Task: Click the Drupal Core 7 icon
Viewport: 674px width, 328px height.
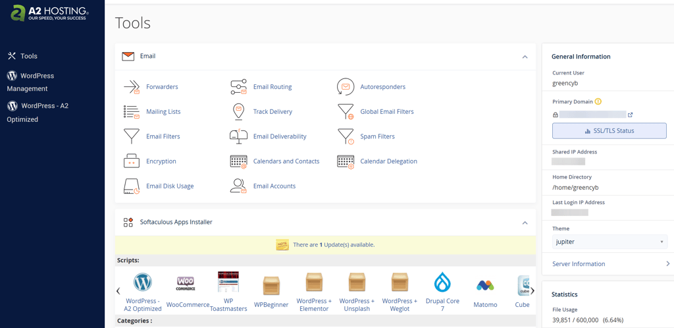Action: tap(442, 283)
